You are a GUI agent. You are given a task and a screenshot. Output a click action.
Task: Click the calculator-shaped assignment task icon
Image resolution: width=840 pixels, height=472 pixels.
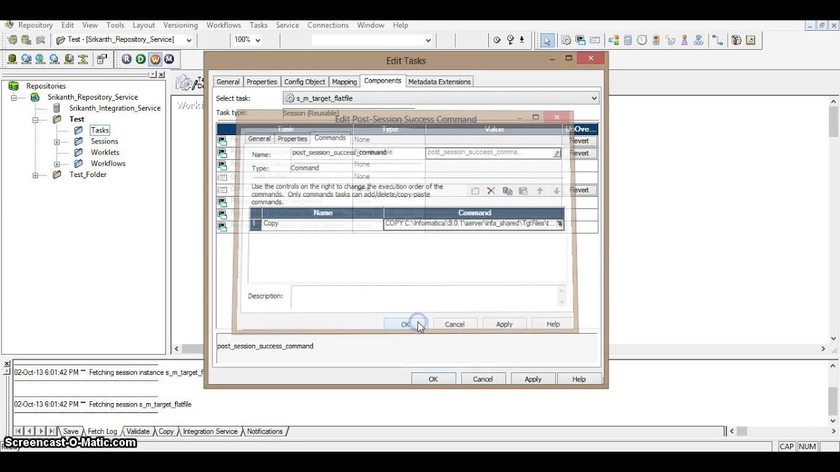pyautogui.click(x=628, y=40)
